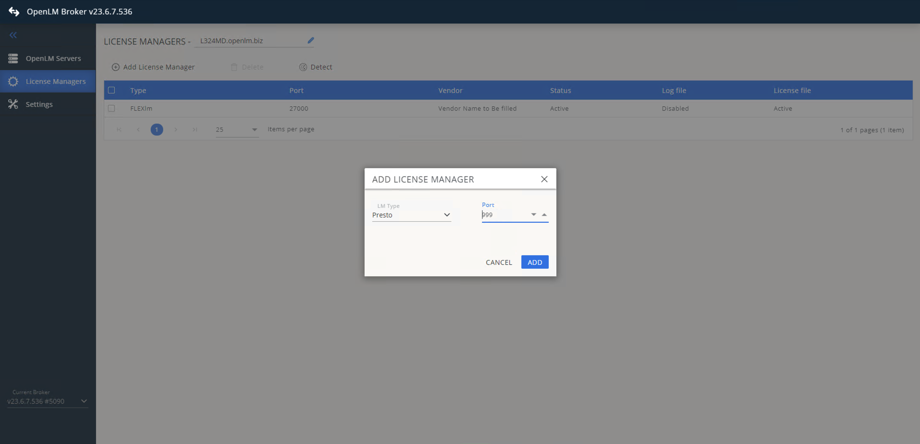920x444 pixels.
Task: Toggle the select-all checkbox in table header
Action: coord(112,90)
